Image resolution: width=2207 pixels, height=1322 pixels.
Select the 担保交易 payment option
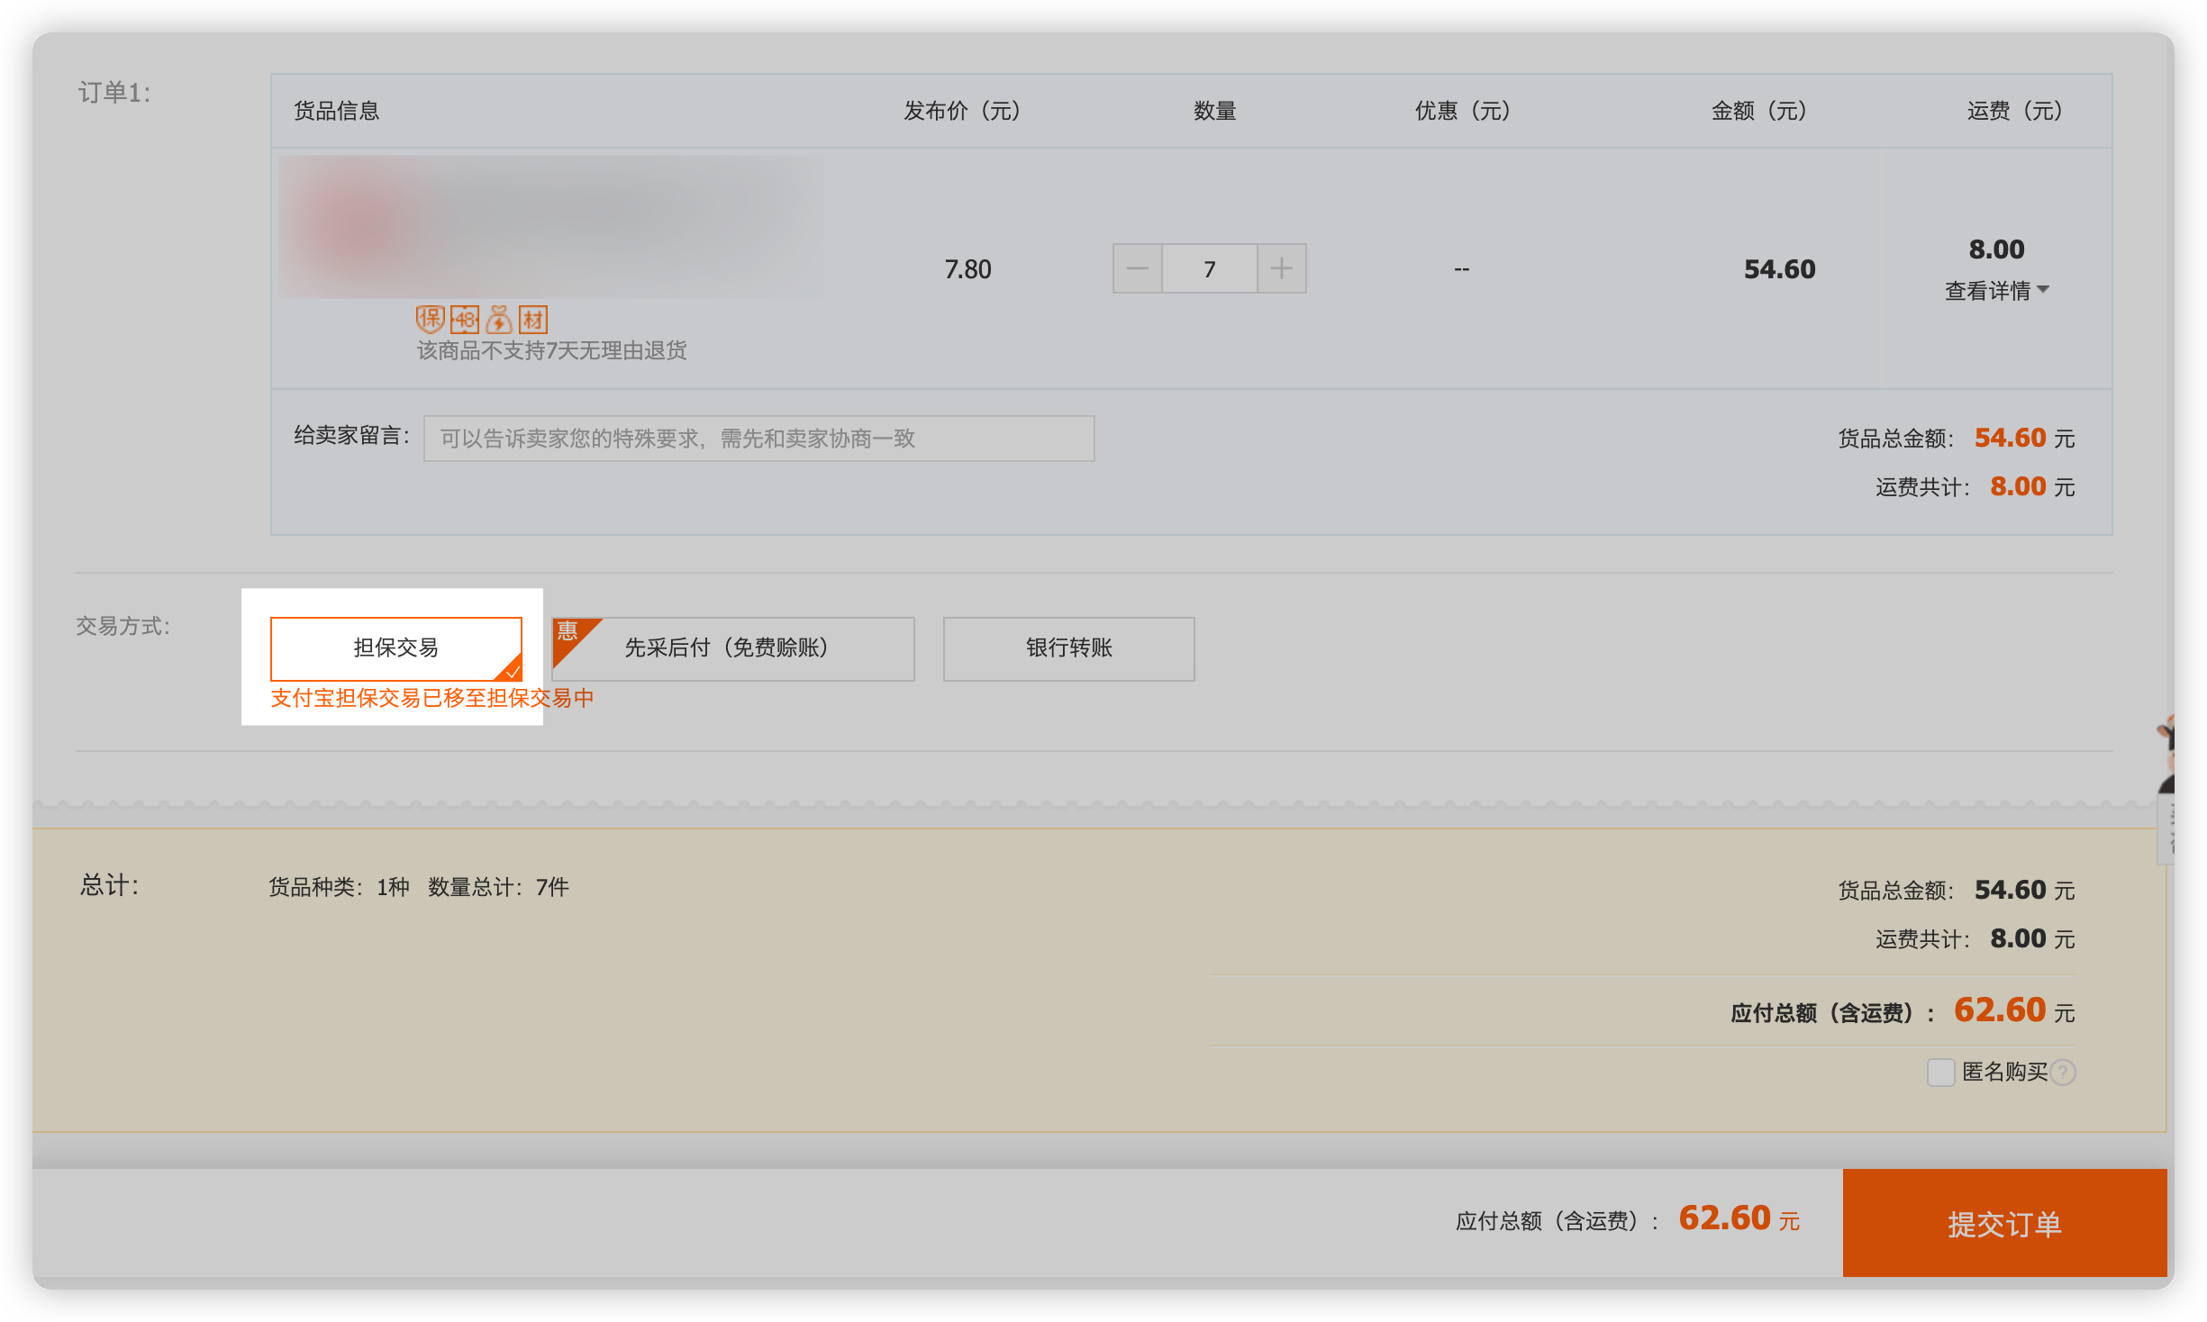click(396, 647)
